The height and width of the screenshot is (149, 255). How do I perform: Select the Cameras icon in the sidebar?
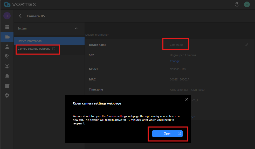click(7, 36)
